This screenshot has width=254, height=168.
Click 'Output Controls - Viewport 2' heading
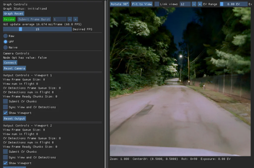tap(27, 126)
